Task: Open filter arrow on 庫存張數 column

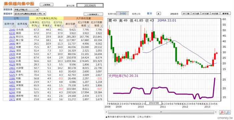Action: click(75, 26)
